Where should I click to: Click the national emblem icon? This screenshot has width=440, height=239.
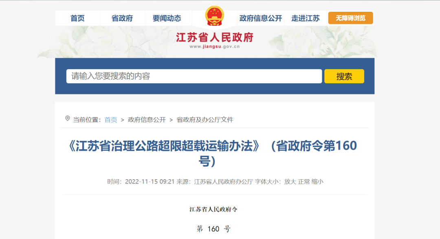[215, 16]
